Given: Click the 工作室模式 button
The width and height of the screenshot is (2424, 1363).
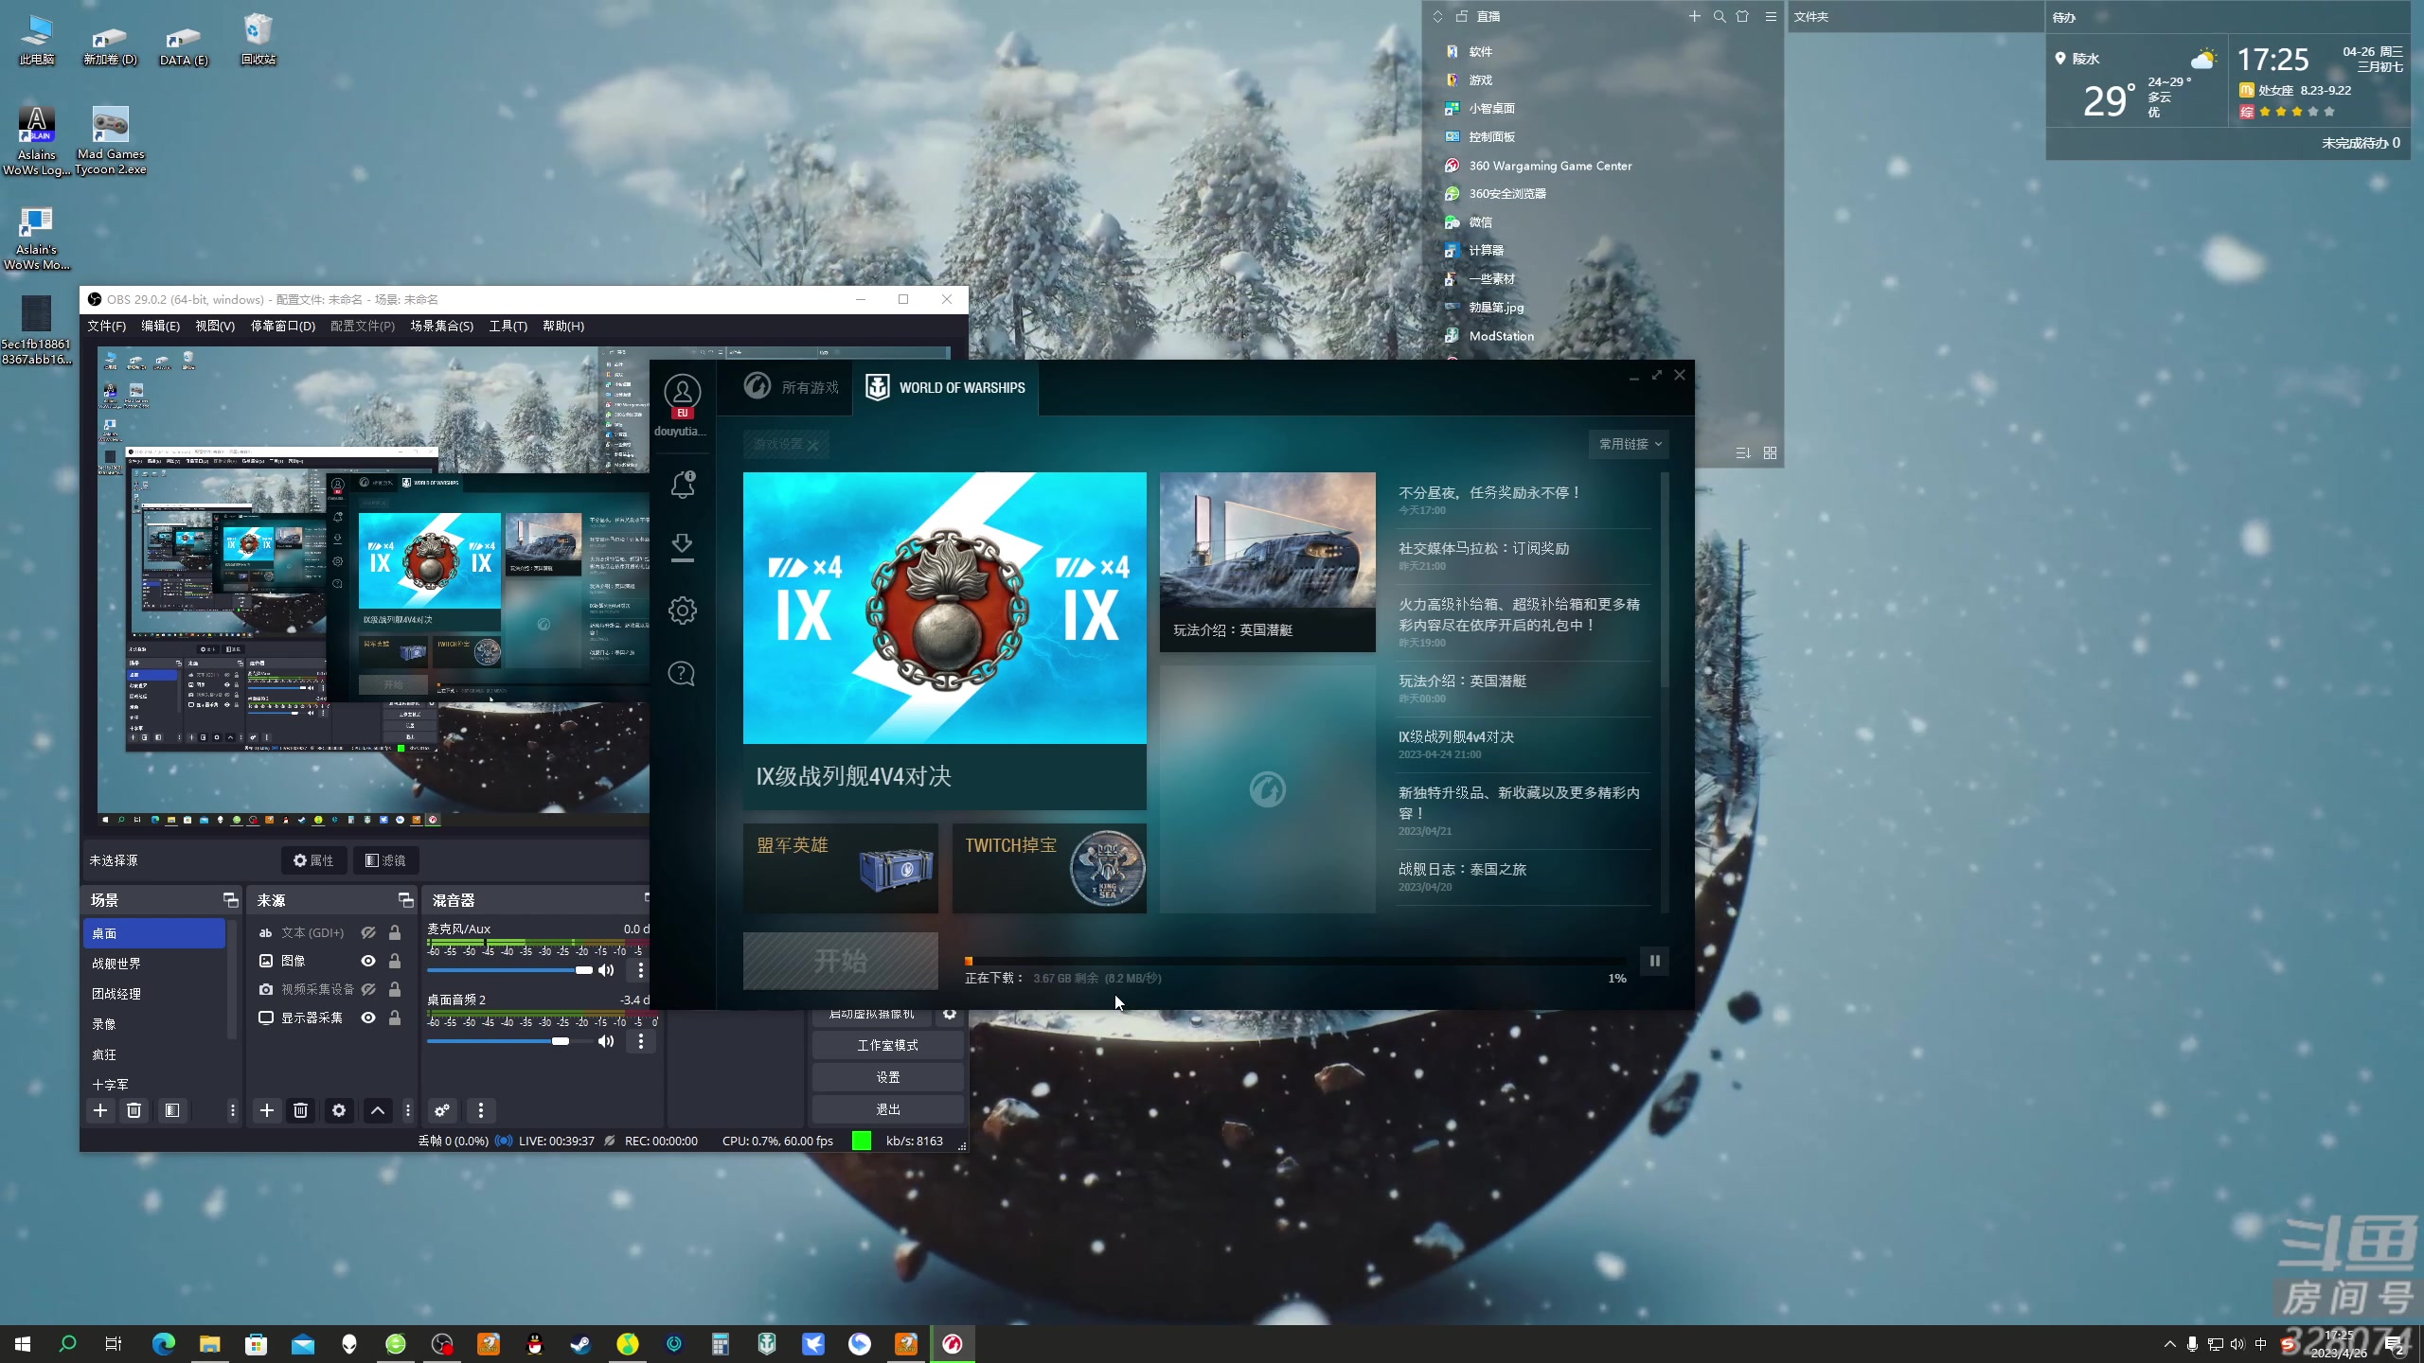Looking at the screenshot, I should 887,1045.
